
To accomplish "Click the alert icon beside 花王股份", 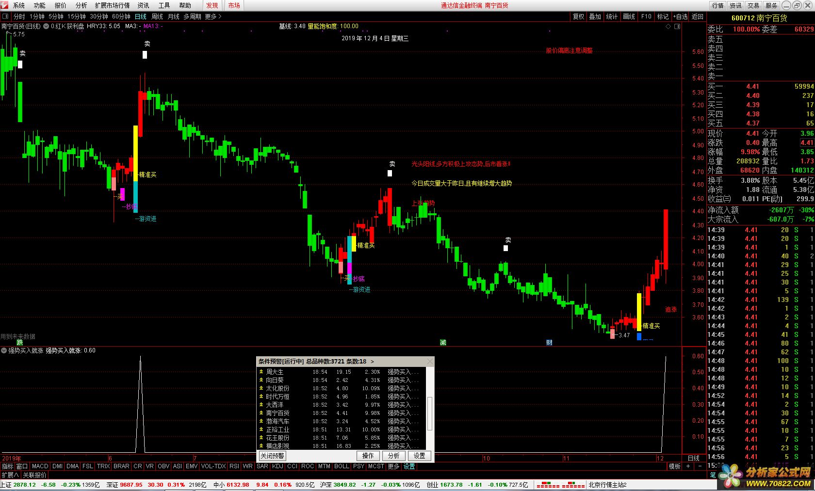I will click(x=261, y=438).
